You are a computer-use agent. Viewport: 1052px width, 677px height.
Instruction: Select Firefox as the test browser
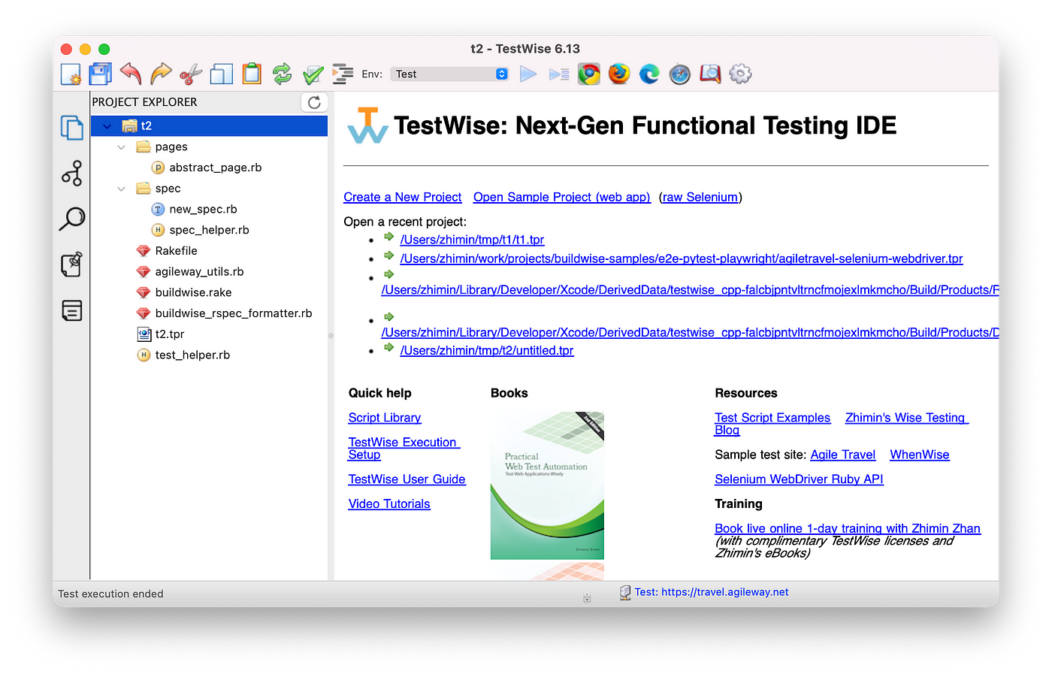click(619, 74)
